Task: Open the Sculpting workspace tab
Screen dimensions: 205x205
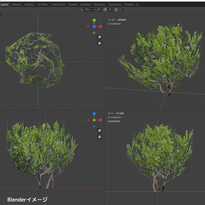Action: (x=29, y=4)
